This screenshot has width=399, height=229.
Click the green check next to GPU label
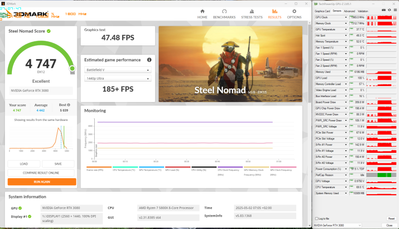coord(20,208)
